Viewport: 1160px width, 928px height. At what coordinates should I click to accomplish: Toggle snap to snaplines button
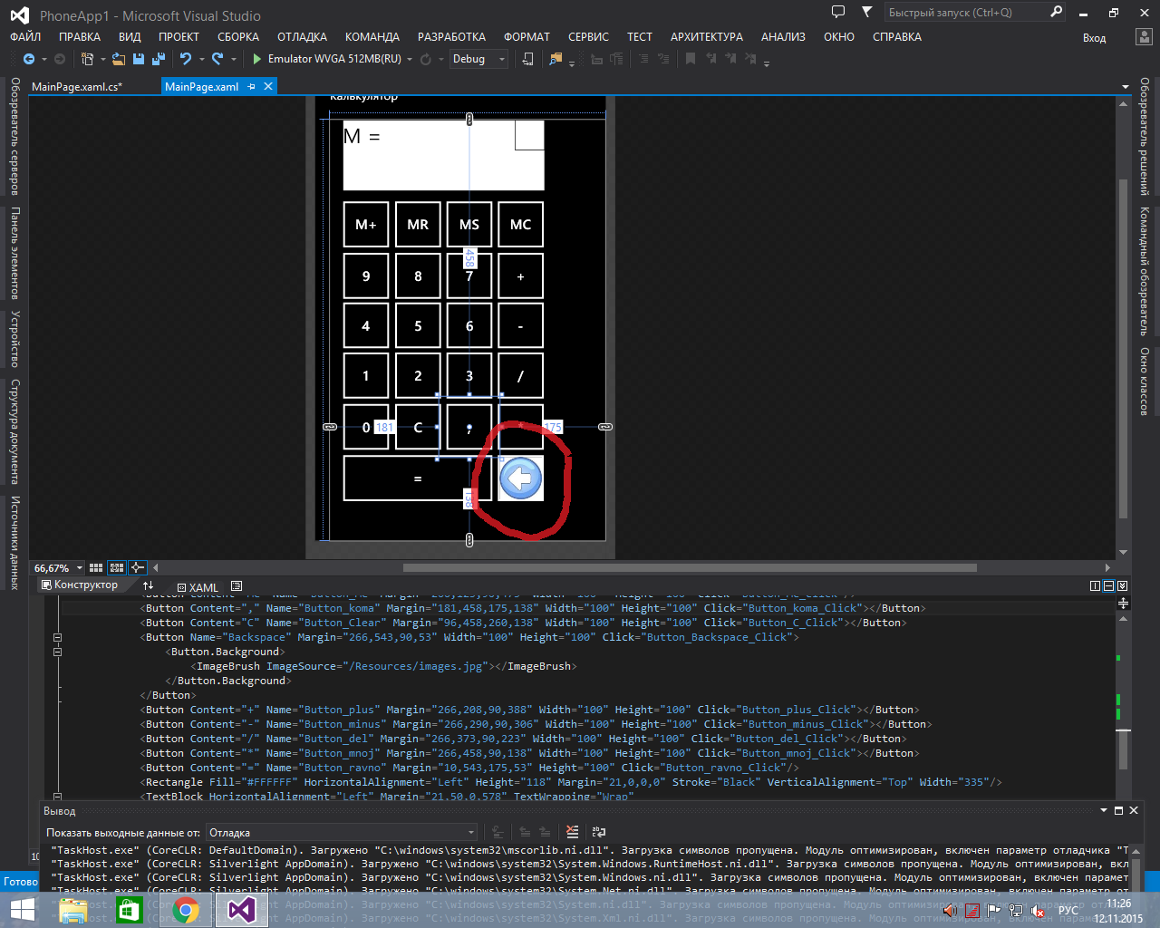pos(138,567)
